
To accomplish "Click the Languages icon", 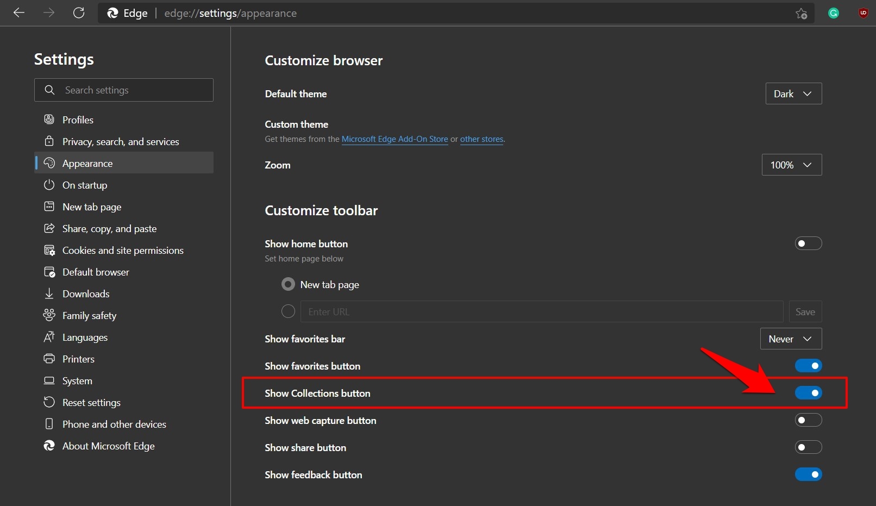I will pyautogui.click(x=49, y=337).
